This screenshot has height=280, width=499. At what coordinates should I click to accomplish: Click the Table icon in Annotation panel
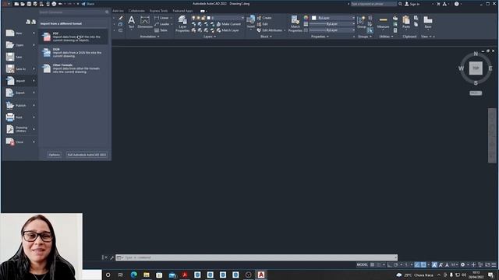(x=157, y=30)
